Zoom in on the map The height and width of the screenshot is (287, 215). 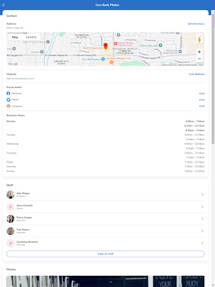coord(199,52)
